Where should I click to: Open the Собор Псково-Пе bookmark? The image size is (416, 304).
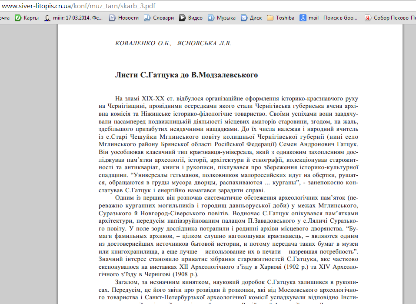pyautogui.click(x=390, y=18)
